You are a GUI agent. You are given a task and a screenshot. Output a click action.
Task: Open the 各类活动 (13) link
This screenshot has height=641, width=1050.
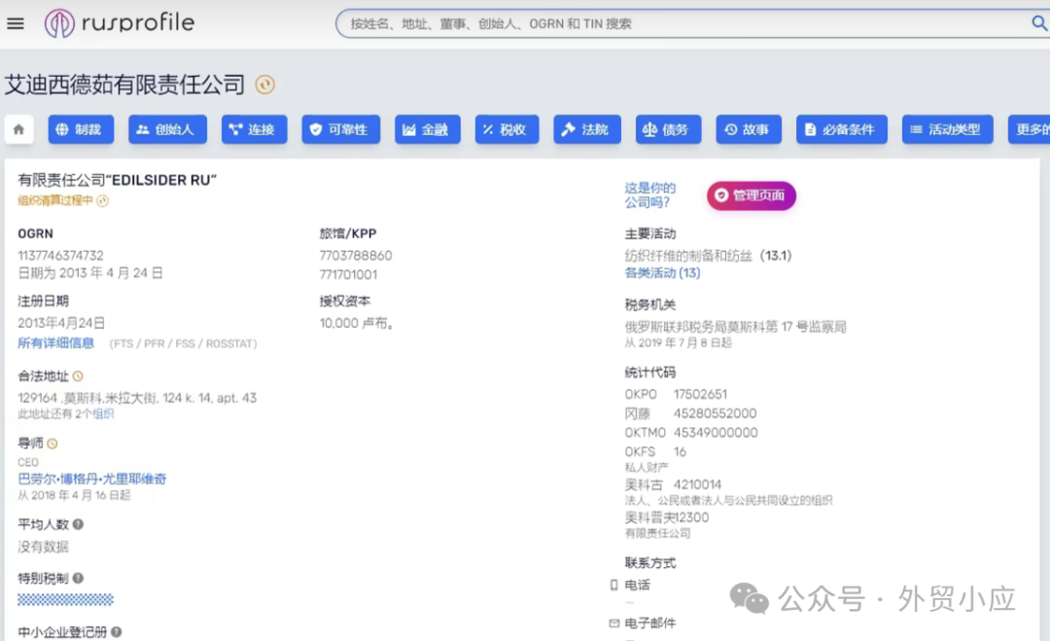[x=662, y=273]
